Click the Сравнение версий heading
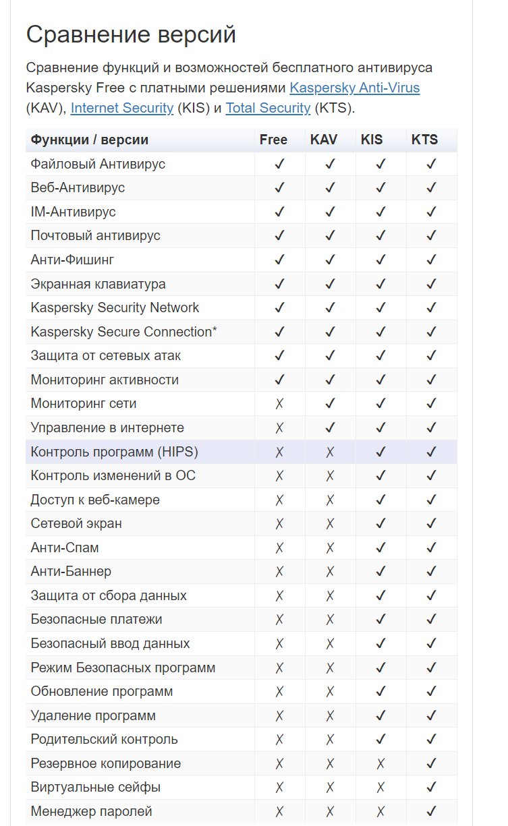 [131, 34]
